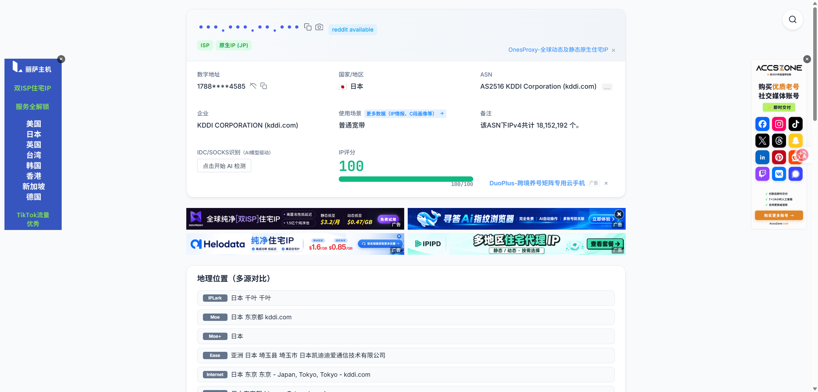Click the Signal chat icon
Viewport: 818px width, 392px height.
(796, 174)
